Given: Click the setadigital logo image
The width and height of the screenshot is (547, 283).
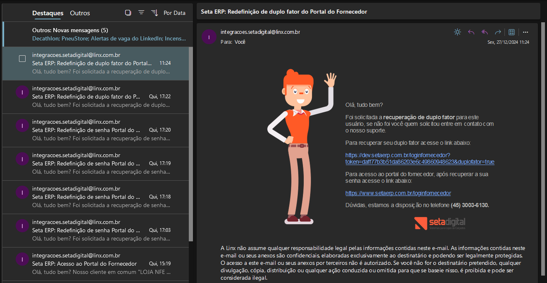Looking at the screenshot, I should (440, 223).
